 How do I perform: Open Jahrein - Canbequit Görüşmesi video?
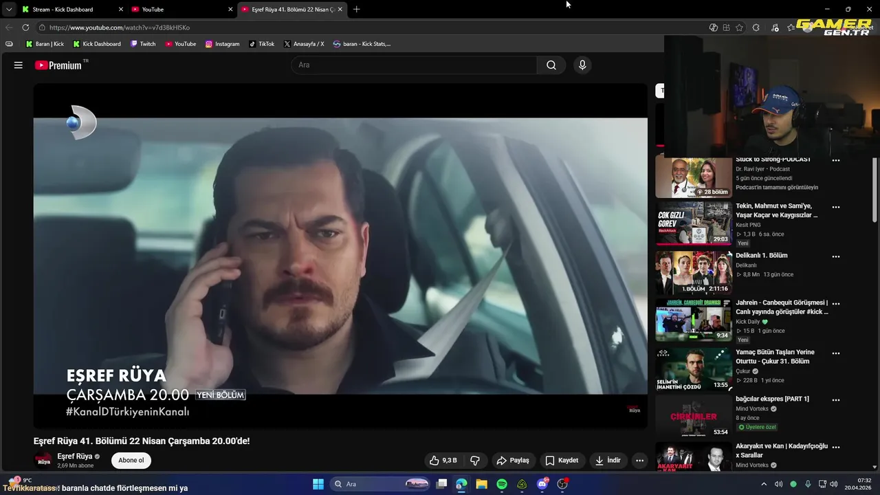click(x=782, y=307)
